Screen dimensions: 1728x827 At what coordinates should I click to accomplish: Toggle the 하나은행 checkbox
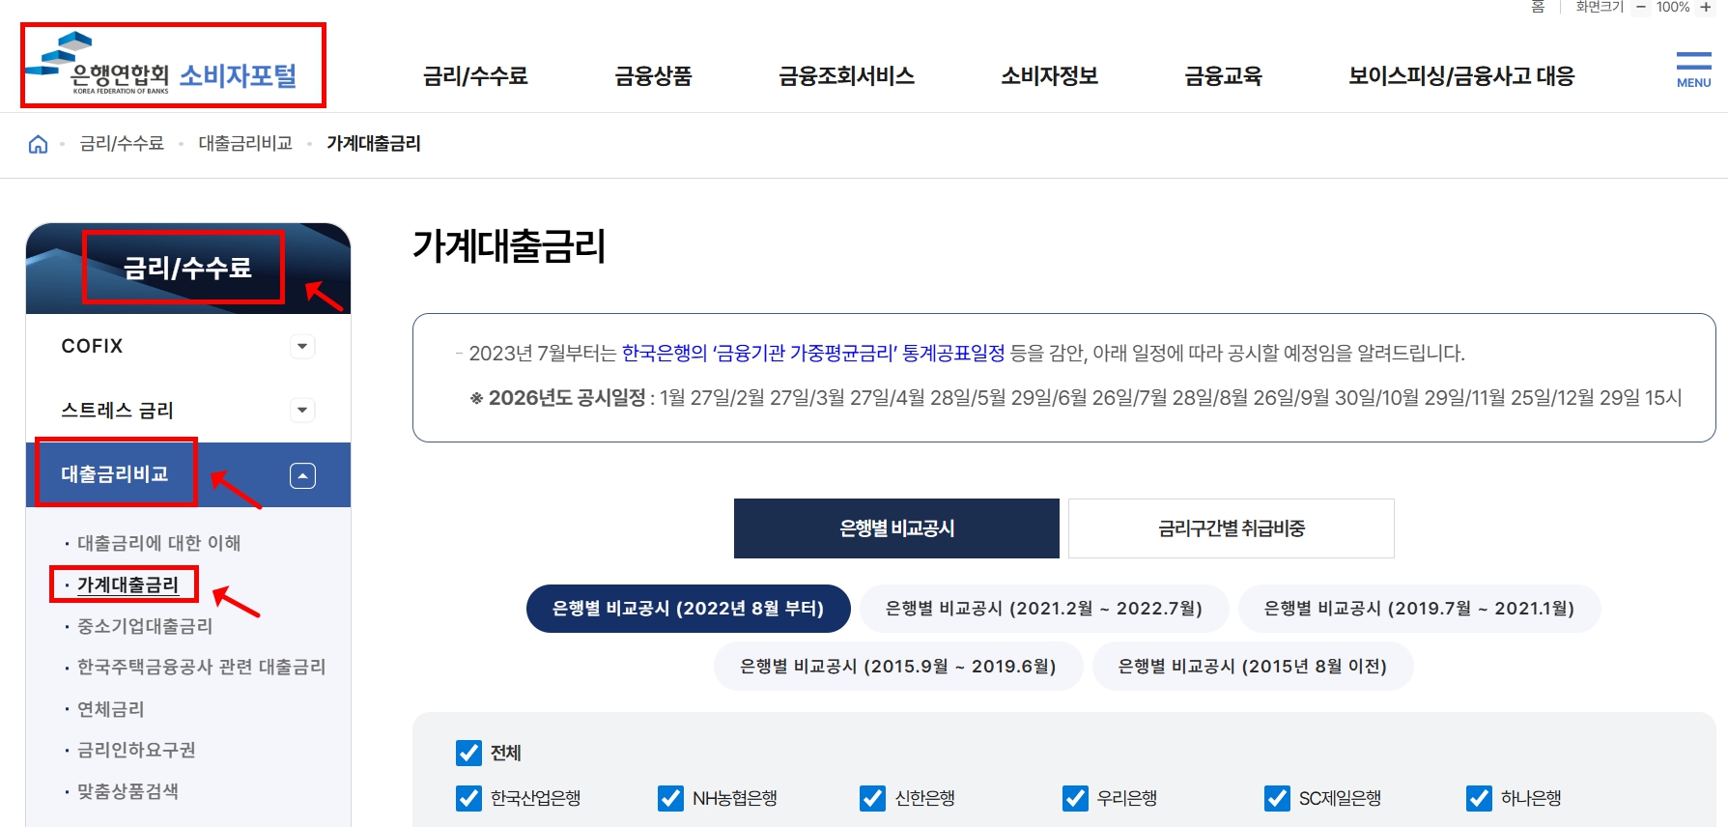[x=1479, y=798]
